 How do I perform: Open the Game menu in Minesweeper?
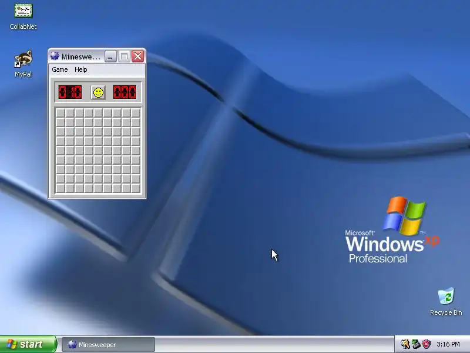60,69
